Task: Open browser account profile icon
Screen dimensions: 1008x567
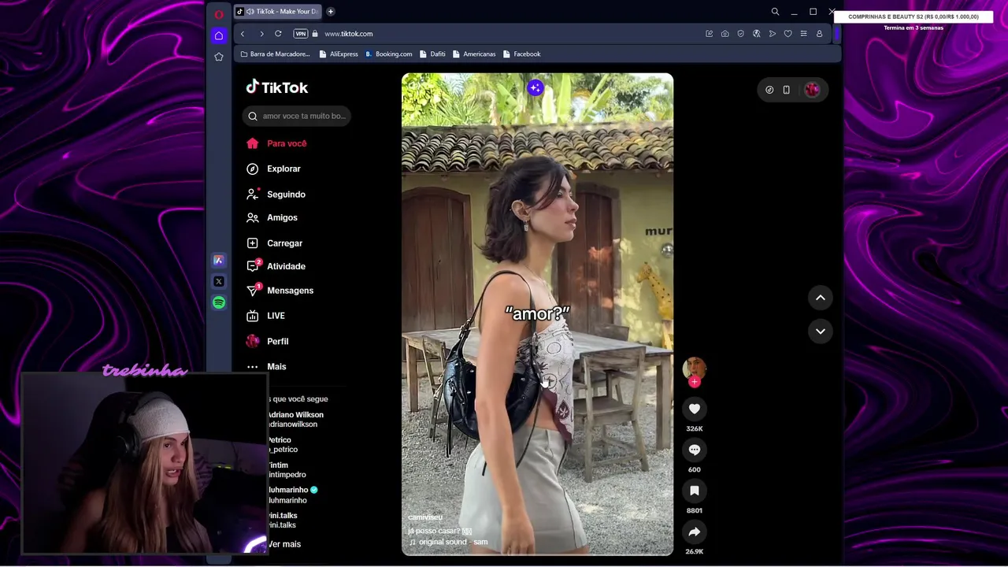Action: click(x=819, y=34)
